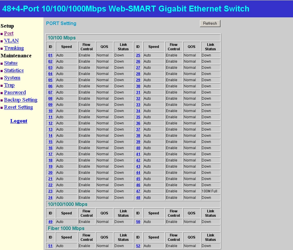This screenshot has height=250, width=293.
Task: Open the Statistics page
Action: point(14,70)
